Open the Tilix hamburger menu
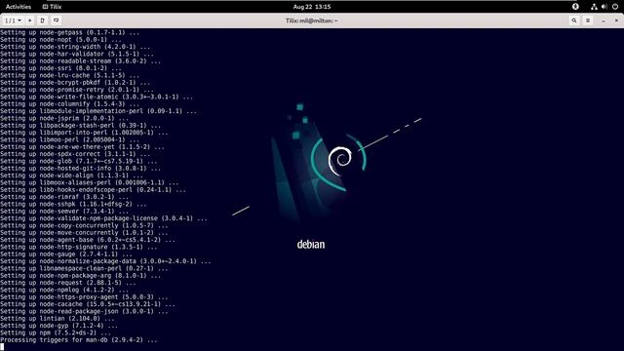 (588, 20)
